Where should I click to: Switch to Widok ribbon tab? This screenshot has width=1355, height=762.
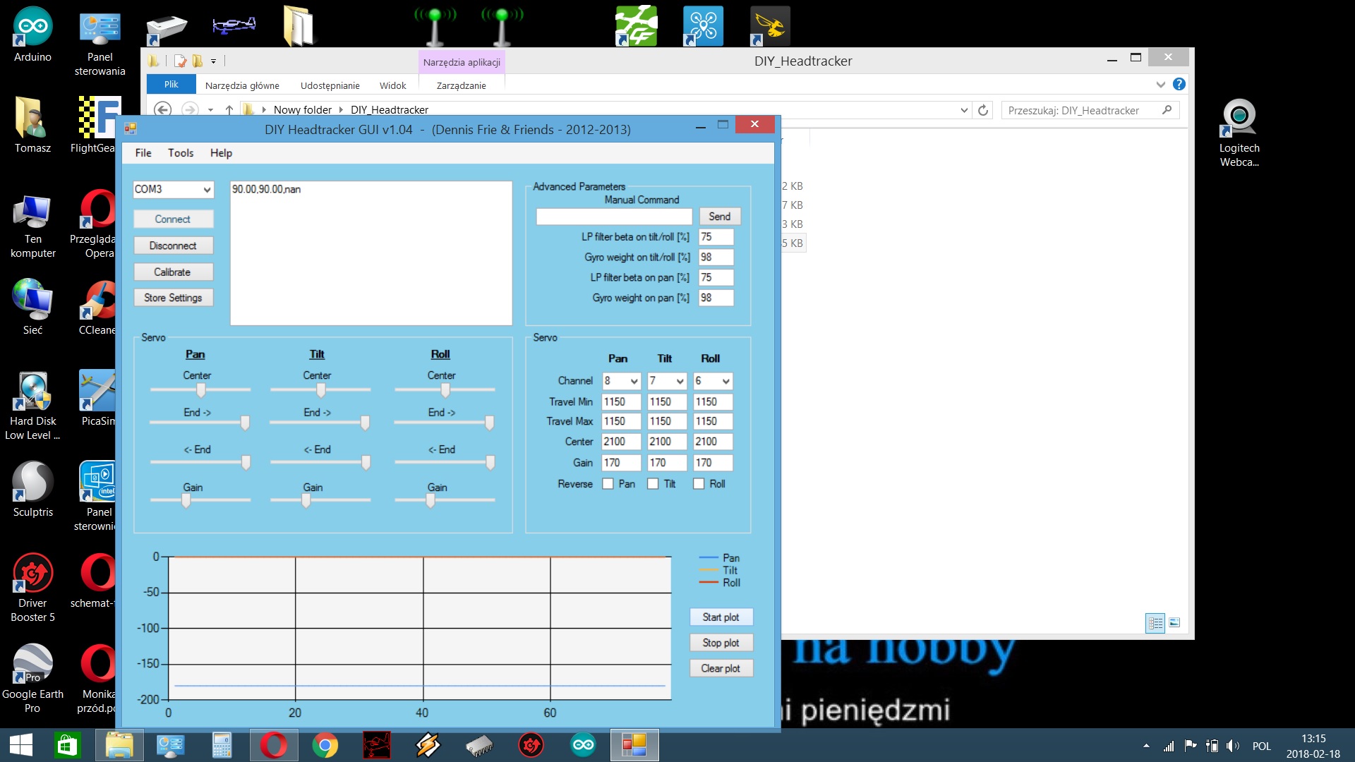393,85
